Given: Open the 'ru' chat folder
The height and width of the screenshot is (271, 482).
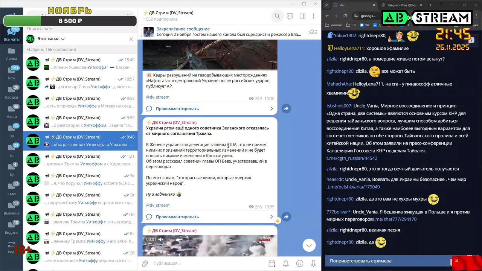Looking at the screenshot, I should [11, 150].
